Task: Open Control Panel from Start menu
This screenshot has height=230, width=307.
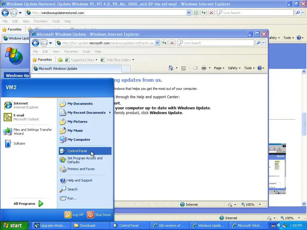Action: tap(85, 151)
